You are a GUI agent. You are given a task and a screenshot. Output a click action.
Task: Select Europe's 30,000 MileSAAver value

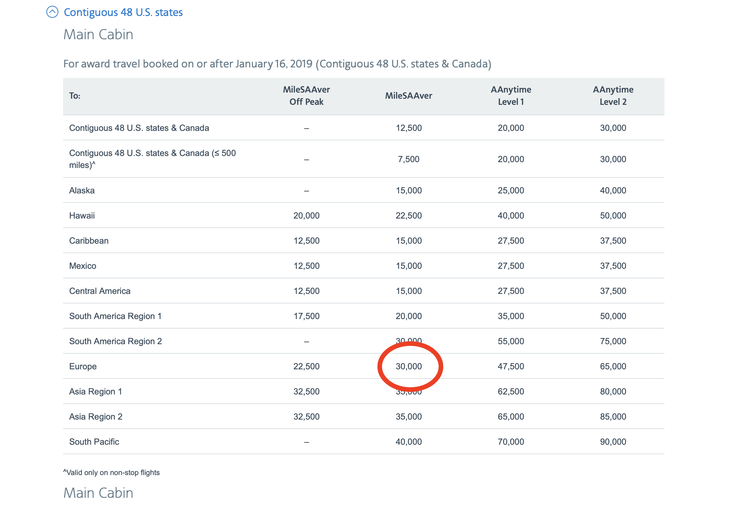pos(409,367)
